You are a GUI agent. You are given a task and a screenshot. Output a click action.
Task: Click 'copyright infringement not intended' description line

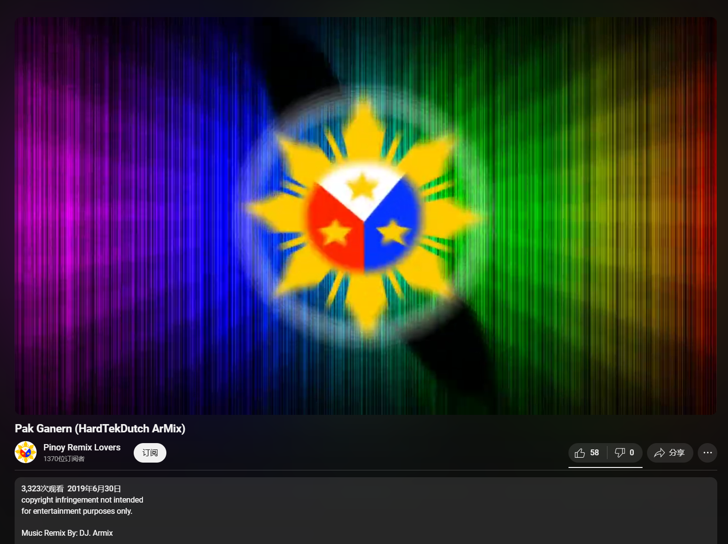coord(82,500)
